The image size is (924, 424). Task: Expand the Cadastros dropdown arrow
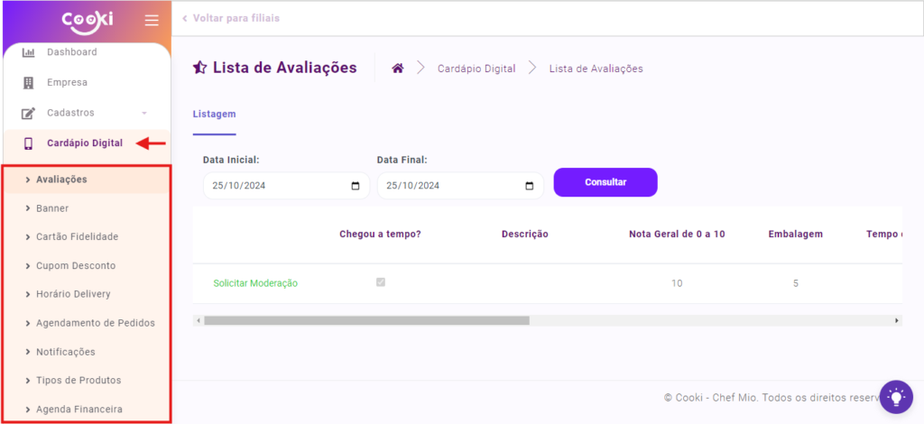click(x=144, y=114)
